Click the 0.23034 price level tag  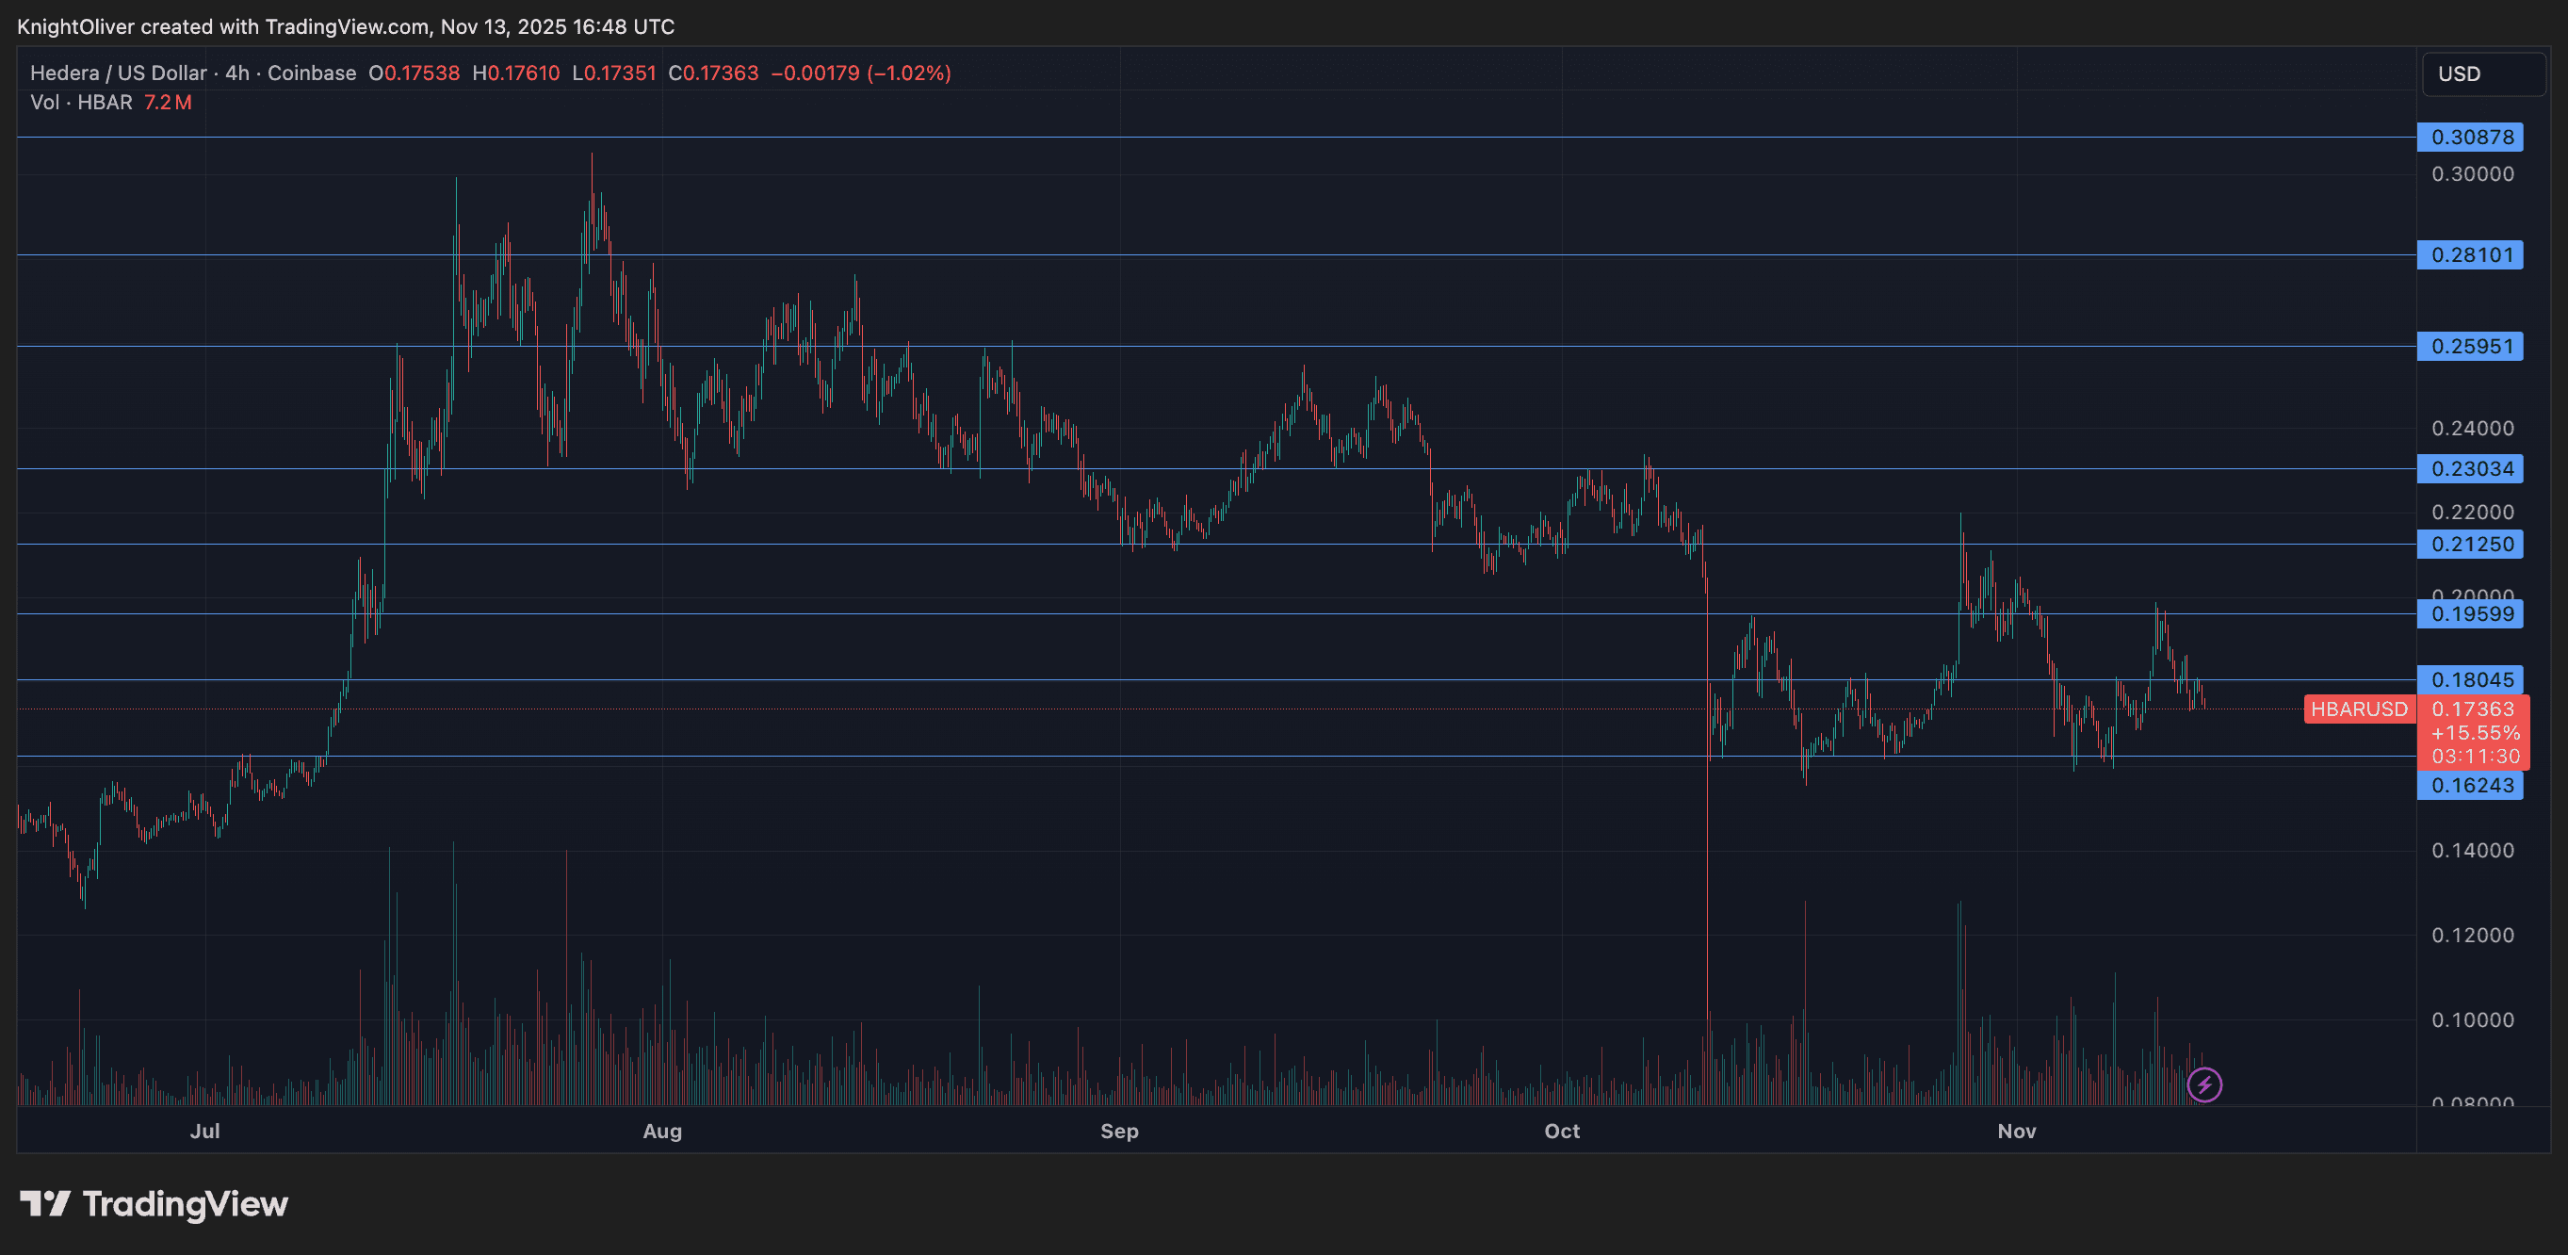[x=2470, y=468]
